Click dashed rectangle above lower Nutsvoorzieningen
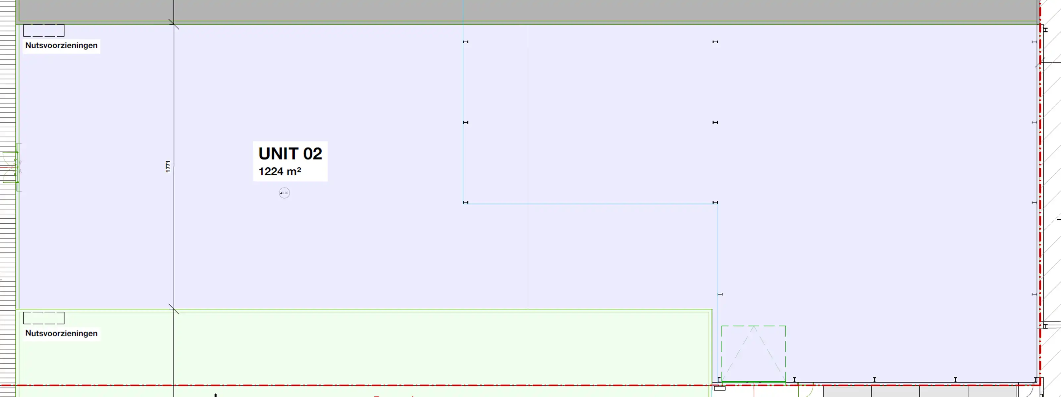This screenshot has height=397, width=1061. click(44, 318)
